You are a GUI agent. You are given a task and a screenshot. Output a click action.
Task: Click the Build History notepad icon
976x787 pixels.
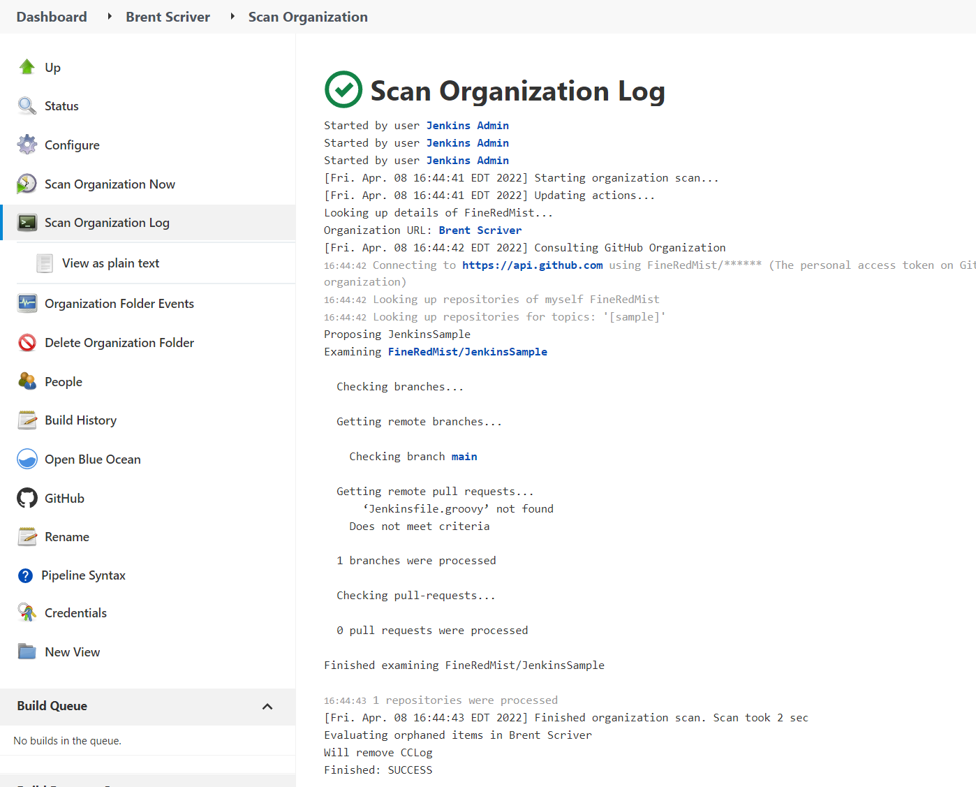pos(27,420)
